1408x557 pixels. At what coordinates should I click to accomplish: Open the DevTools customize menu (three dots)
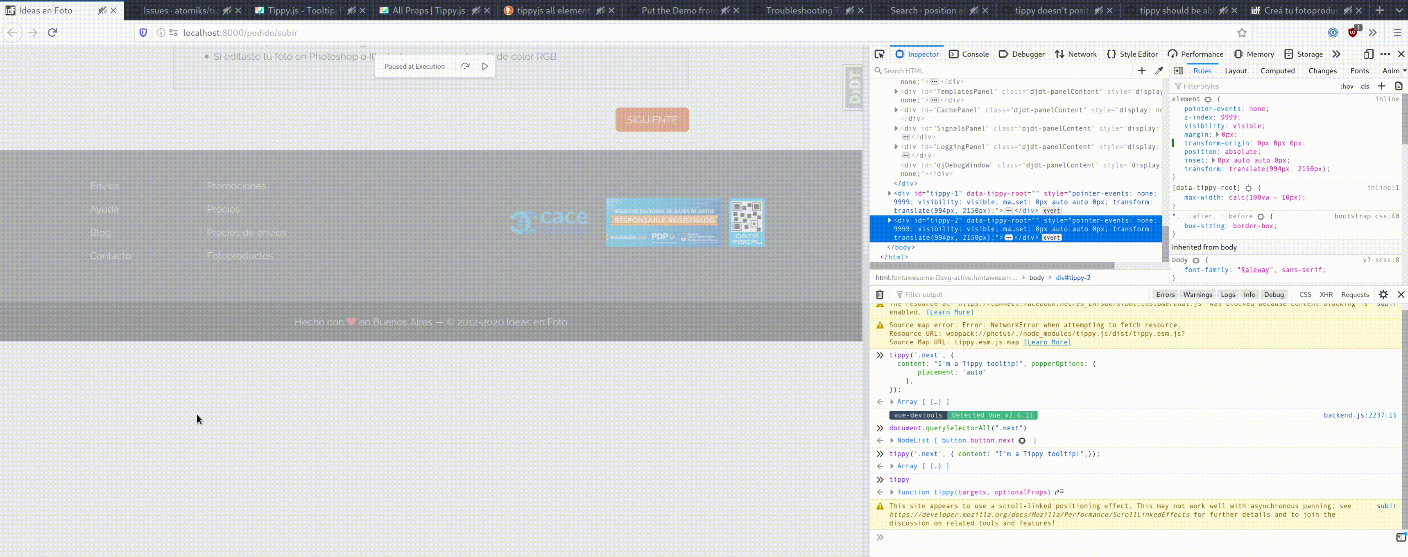coord(1385,54)
